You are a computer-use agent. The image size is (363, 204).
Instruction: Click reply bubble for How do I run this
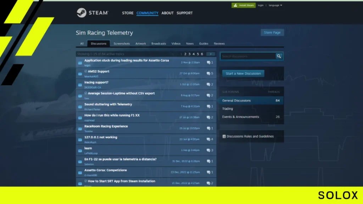(208, 117)
